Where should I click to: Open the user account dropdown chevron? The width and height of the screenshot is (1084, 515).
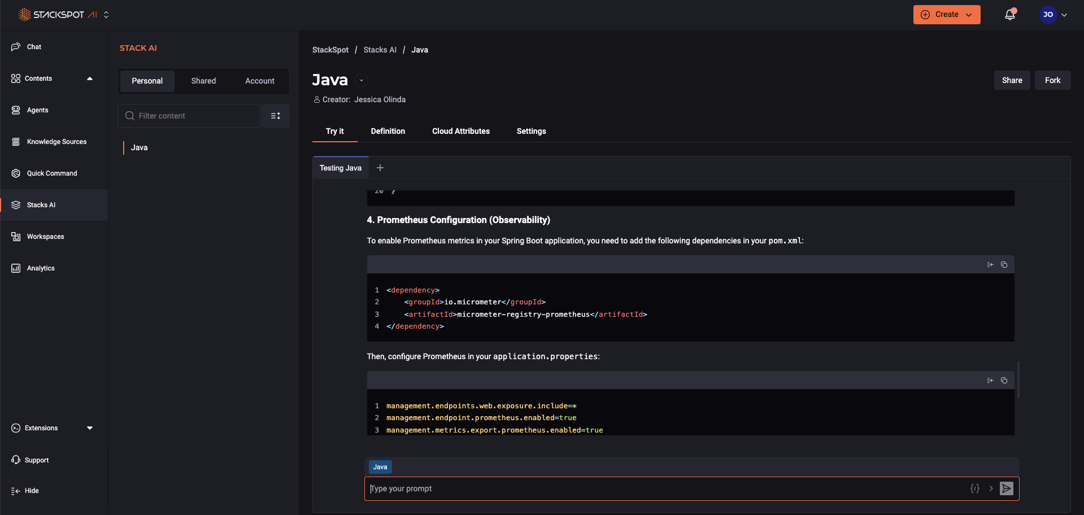pyautogui.click(x=1064, y=15)
